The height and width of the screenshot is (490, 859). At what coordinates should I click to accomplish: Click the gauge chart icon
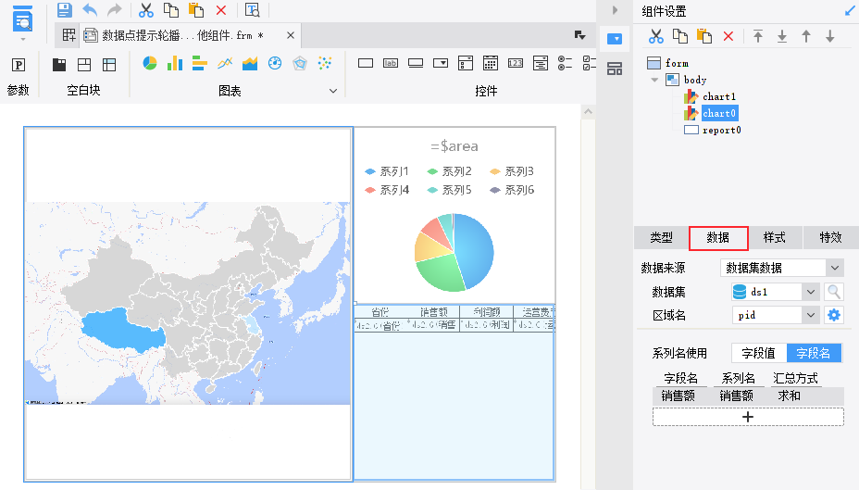click(275, 64)
